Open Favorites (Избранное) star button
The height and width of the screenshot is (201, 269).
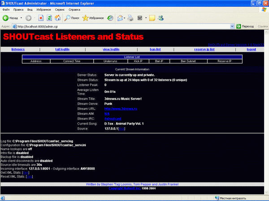pos(93,18)
